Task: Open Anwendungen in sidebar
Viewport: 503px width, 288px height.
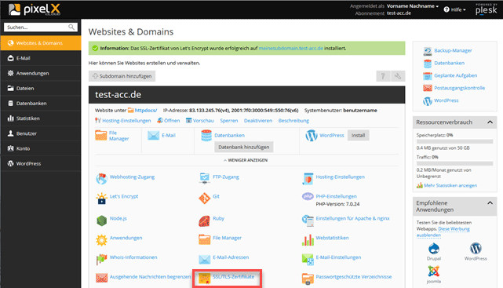Action: coord(41,73)
